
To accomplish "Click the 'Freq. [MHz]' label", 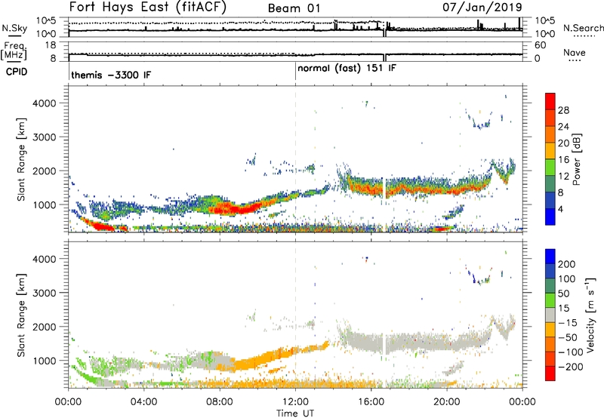I will [x=14, y=51].
